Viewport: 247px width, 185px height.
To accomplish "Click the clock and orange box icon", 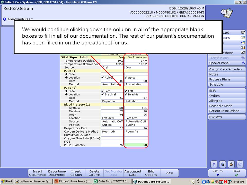I will [243, 48].
